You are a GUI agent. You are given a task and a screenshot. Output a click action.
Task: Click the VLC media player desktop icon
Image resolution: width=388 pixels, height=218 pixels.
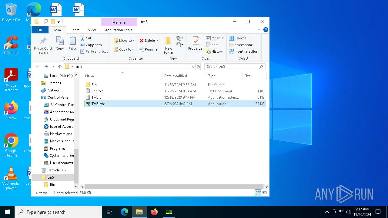(11, 178)
